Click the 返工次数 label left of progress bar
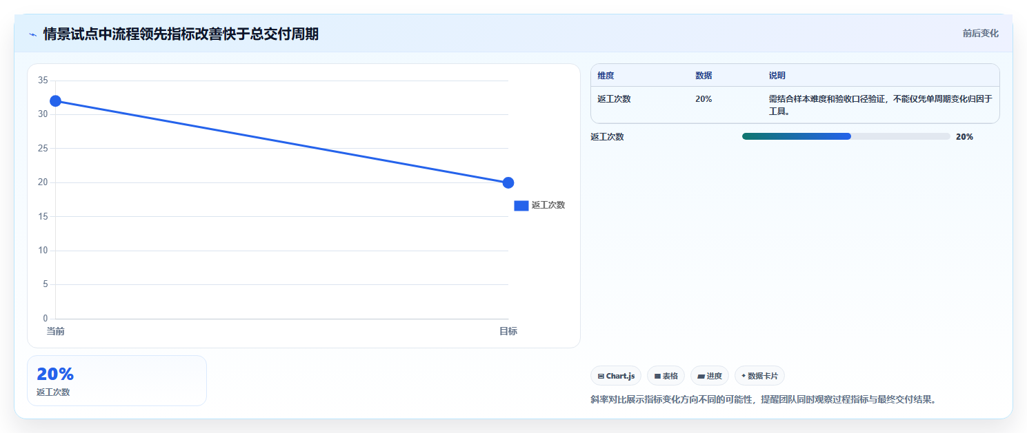Image resolution: width=1027 pixels, height=433 pixels. (607, 136)
